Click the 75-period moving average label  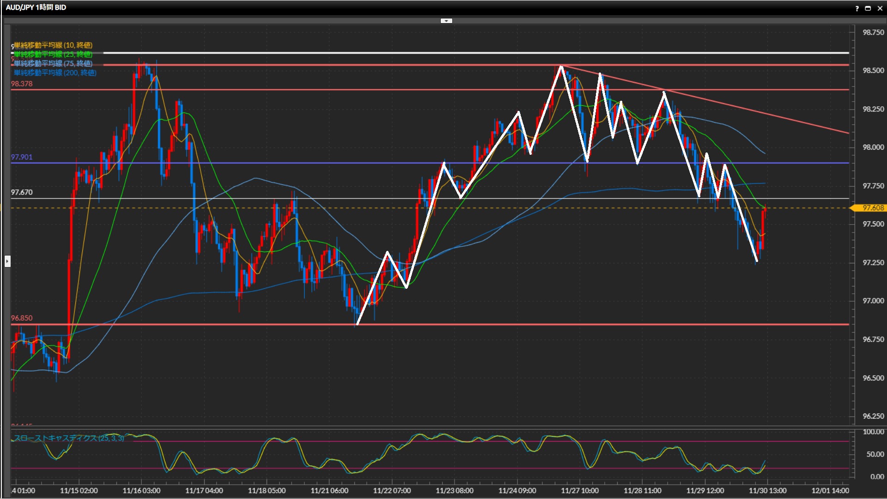pyautogui.click(x=53, y=63)
